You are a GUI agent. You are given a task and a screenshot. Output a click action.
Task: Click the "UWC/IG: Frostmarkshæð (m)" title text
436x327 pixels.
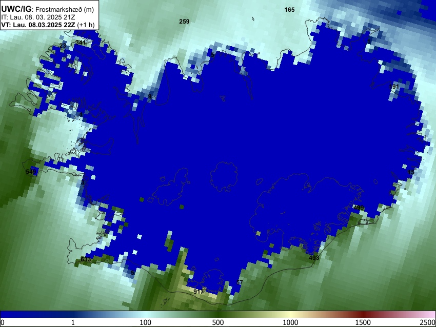(x=48, y=9)
